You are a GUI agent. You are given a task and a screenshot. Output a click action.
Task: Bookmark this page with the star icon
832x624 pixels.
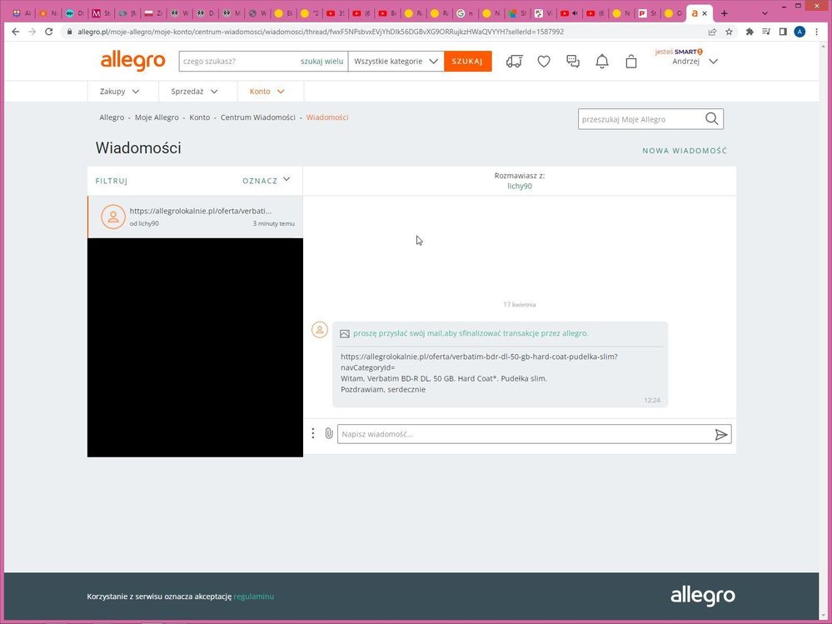[729, 32]
